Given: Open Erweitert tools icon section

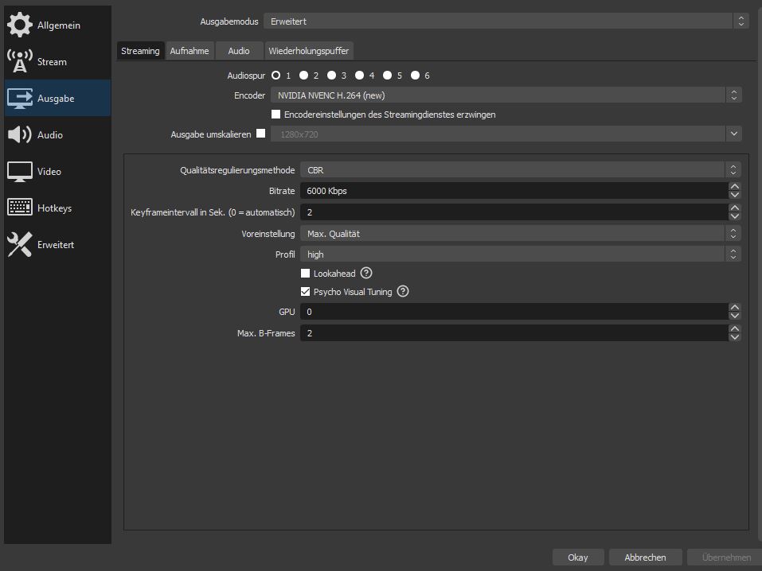Looking at the screenshot, I should coord(20,245).
